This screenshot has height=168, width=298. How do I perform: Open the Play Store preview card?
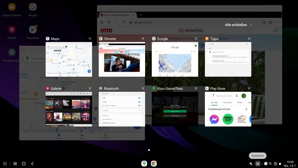[228, 109]
